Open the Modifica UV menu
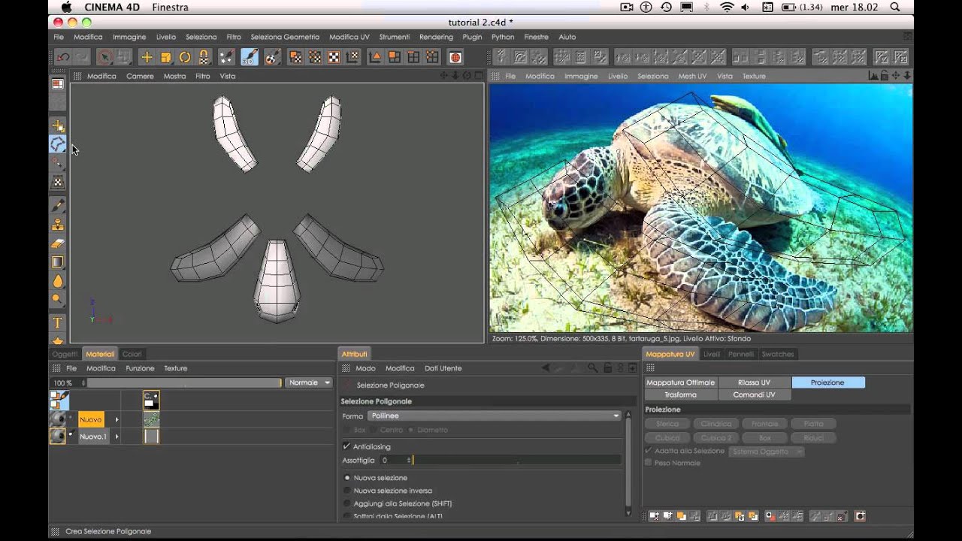Viewport: 962px width, 541px height. click(x=349, y=37)
